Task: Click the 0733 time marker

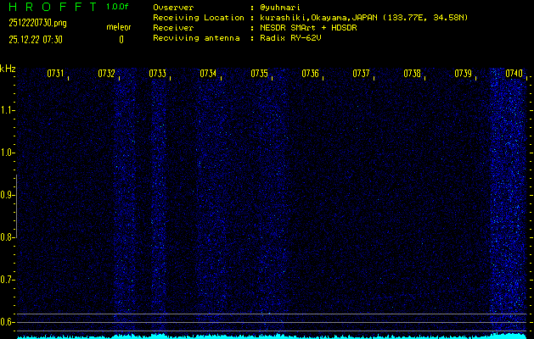Action: [x=157, y=74]
